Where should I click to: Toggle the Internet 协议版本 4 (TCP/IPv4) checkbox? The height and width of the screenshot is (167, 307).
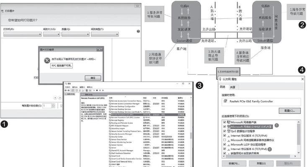pyautogui.click(x=224, y=136)
